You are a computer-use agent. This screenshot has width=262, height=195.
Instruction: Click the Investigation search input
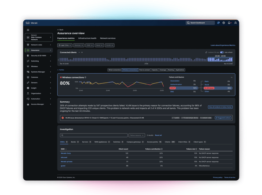coord(94,135)
